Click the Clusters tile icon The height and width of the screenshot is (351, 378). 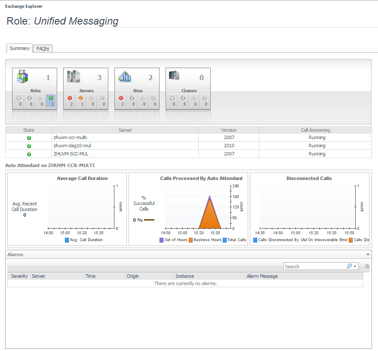174,76
